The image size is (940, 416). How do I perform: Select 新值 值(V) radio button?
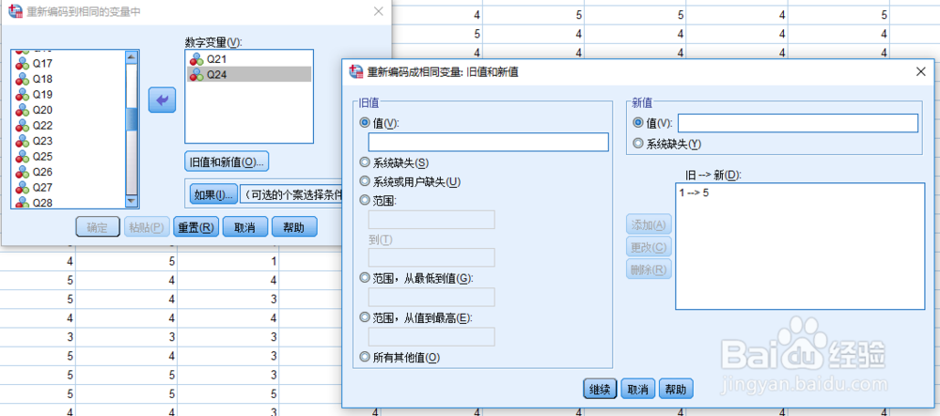(x=637, y=123)
